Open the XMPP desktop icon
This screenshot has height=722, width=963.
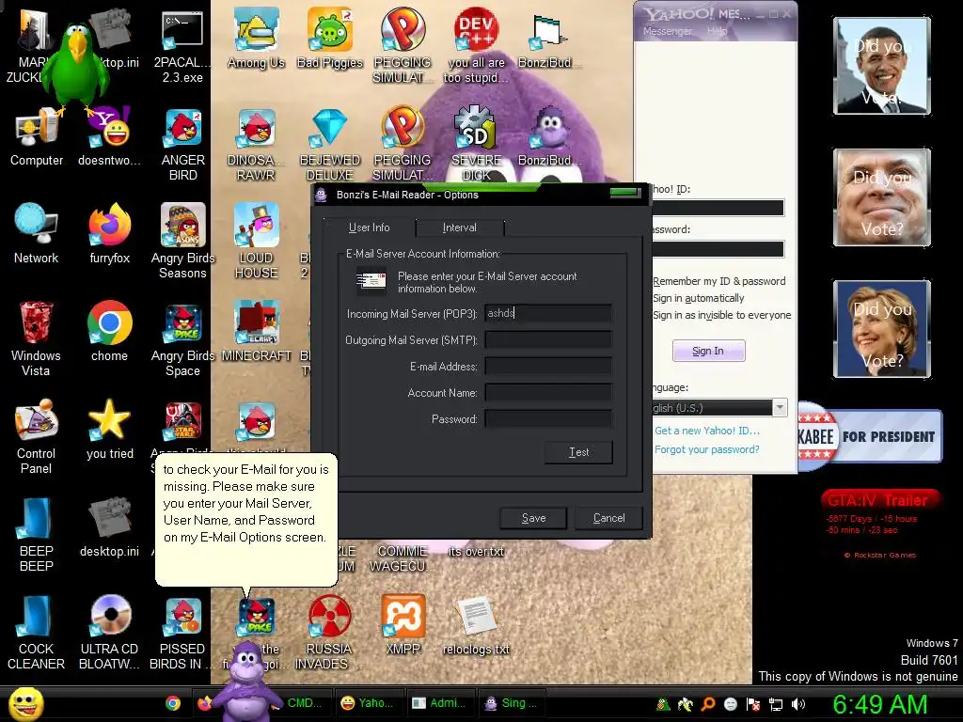[403, 624]
